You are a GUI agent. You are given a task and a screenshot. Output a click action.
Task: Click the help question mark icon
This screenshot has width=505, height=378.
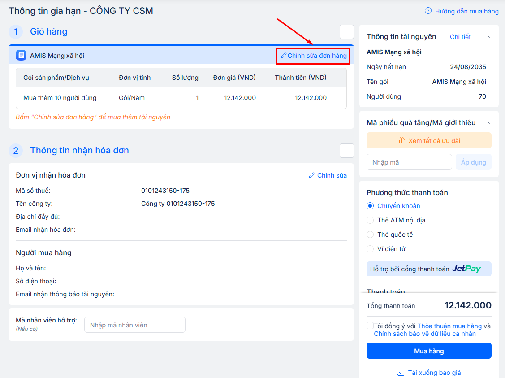(428, 11)
